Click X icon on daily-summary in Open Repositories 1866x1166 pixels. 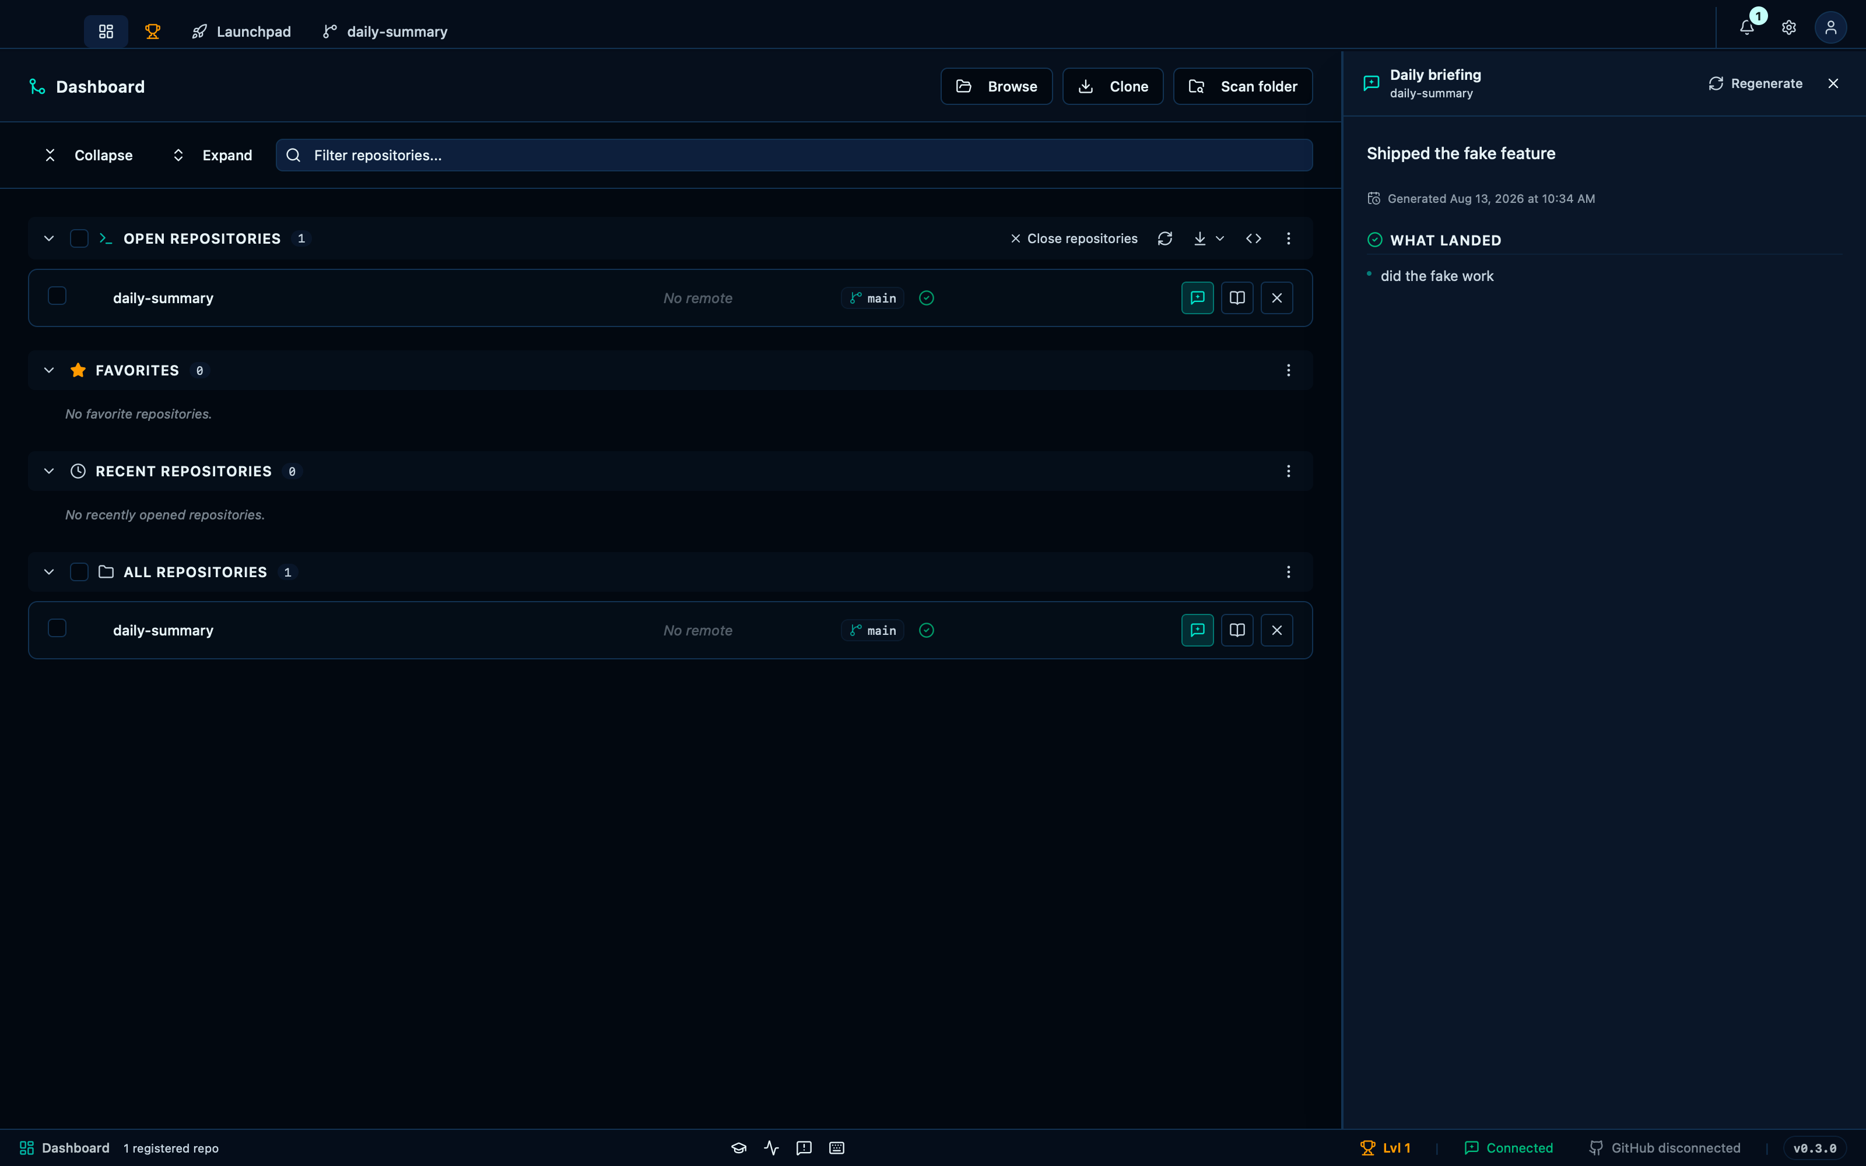(1277, 298)
